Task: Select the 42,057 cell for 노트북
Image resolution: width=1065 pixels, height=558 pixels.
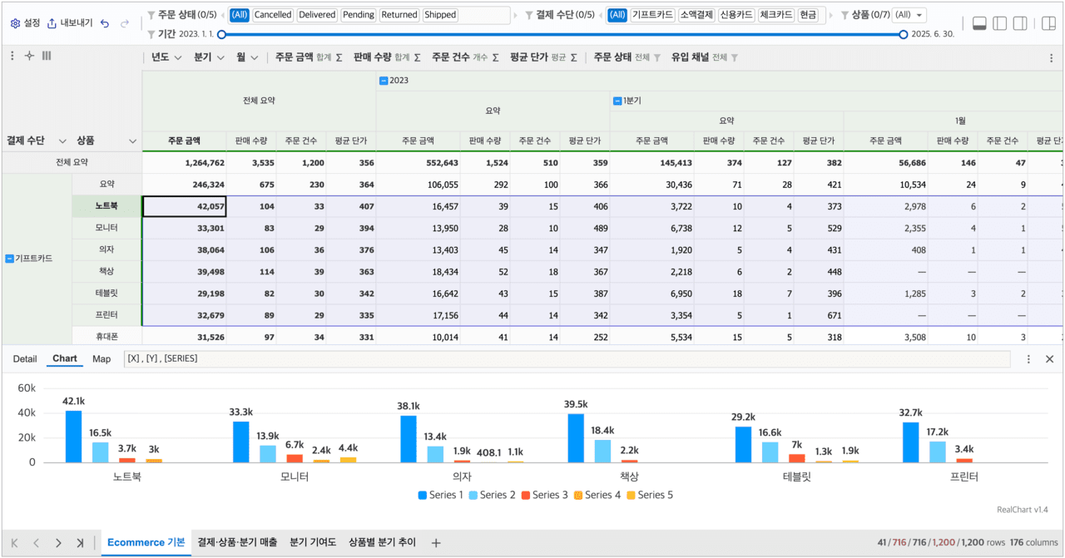Action: [x=185, y=206]
